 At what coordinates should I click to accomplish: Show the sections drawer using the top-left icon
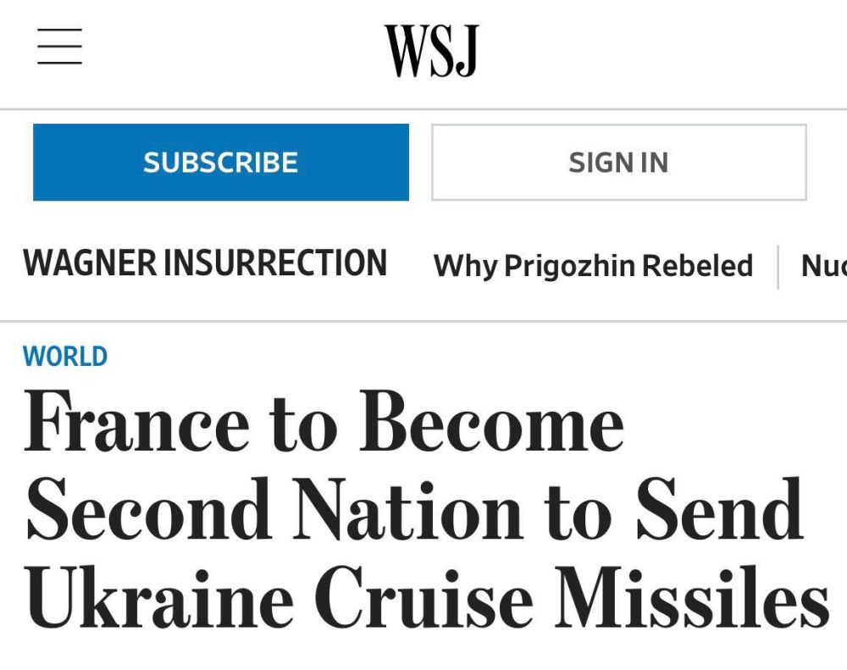click(59, 47)
